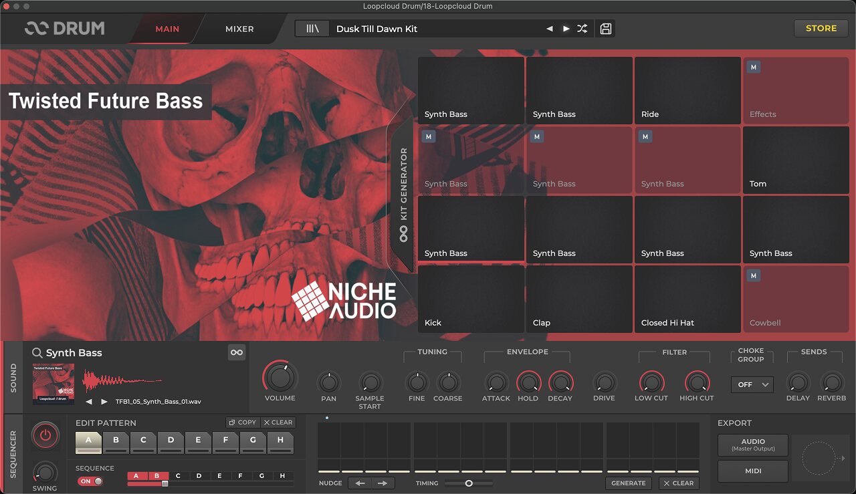Click the search magnifier beside Synth Bass
This screenshot has height=494, width=856.
37,353
